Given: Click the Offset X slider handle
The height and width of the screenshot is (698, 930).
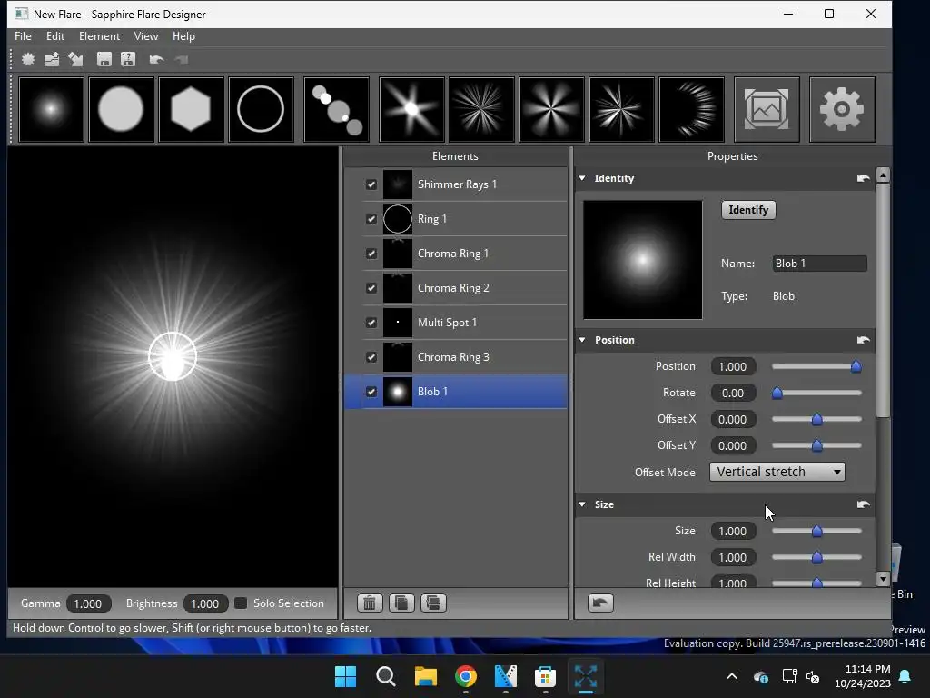Looking at the screenshot, I should (x=816, y=420).
